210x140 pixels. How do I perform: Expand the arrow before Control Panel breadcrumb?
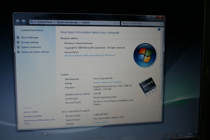pos(35,22)
